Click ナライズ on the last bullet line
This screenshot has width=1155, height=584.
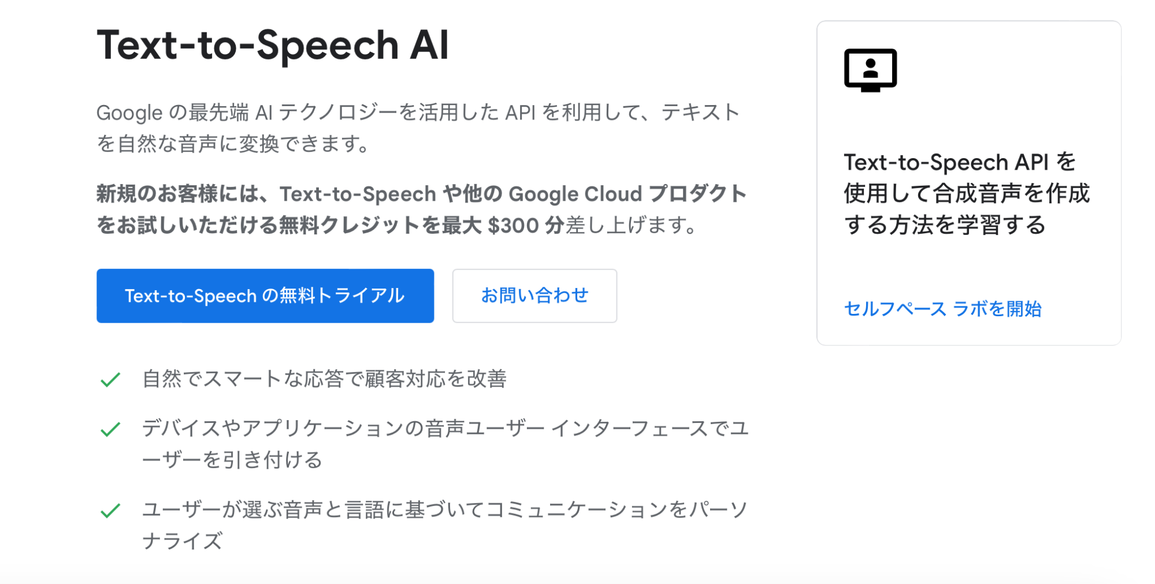(183, 542)
